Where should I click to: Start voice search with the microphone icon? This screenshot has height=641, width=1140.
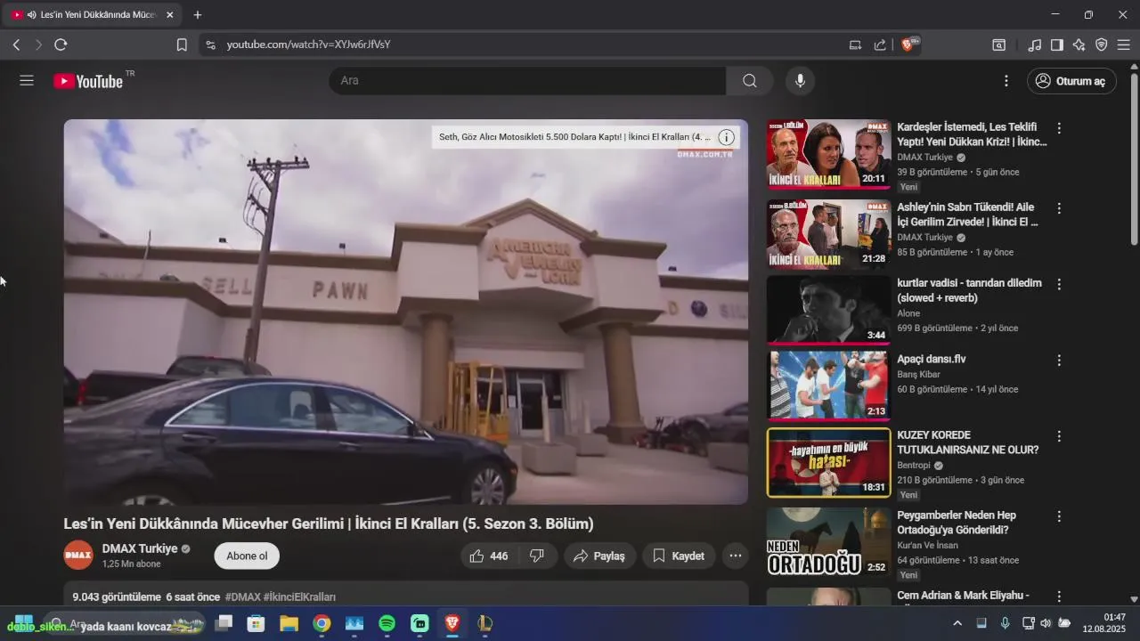[x=800, y=81]
